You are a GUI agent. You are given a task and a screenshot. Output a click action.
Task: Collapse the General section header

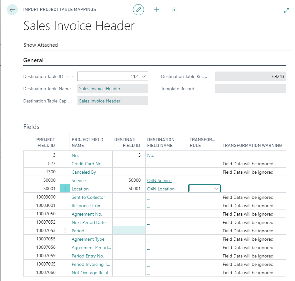click(34, 60)
